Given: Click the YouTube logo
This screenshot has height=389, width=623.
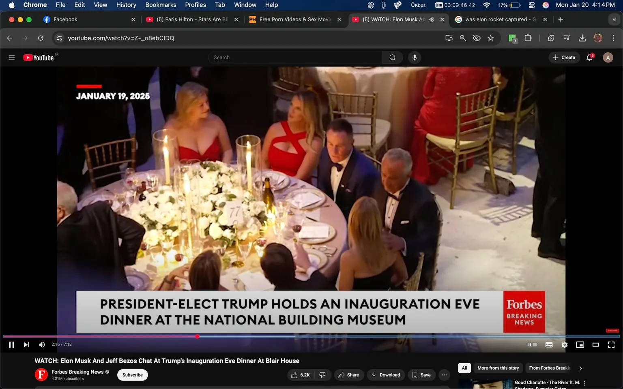Looking at the screenshot, I should click(39, 57).
